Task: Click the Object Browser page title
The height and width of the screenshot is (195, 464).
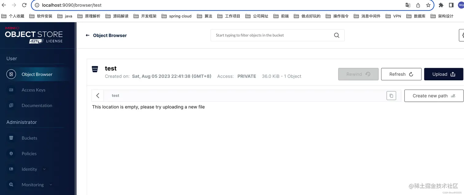Action: [x=110, y=35]
